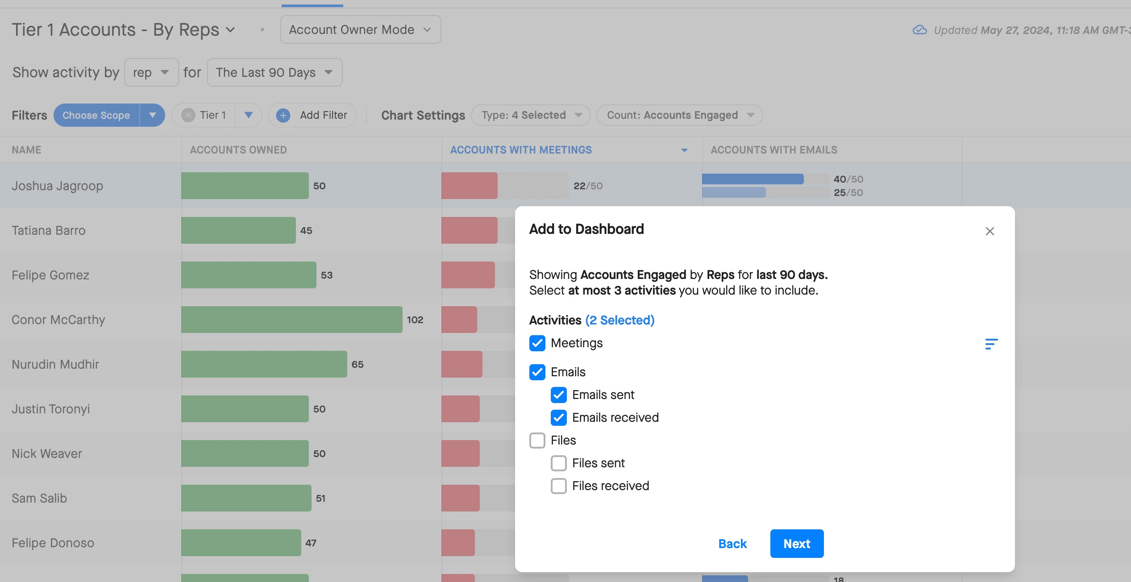Viewport: 1131px width, 582px height.
Task: Click the Next button
Action: pyautogui.click(x=797, y=544)
